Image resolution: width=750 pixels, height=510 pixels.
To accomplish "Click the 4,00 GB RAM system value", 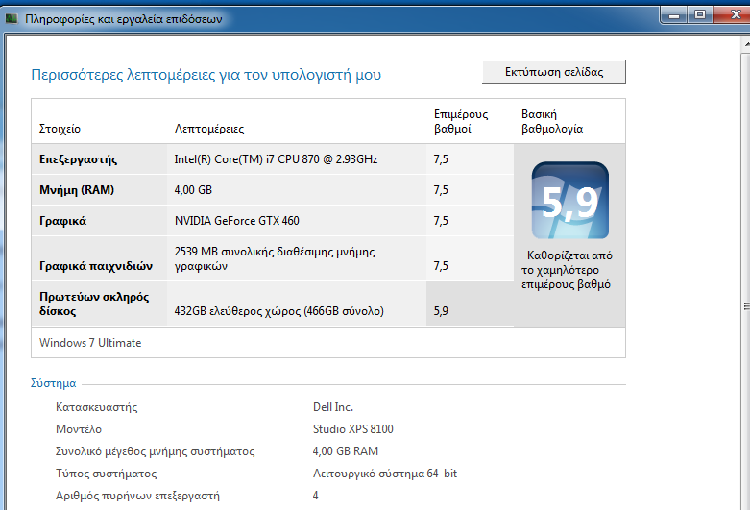I will [x=346, y=451].
